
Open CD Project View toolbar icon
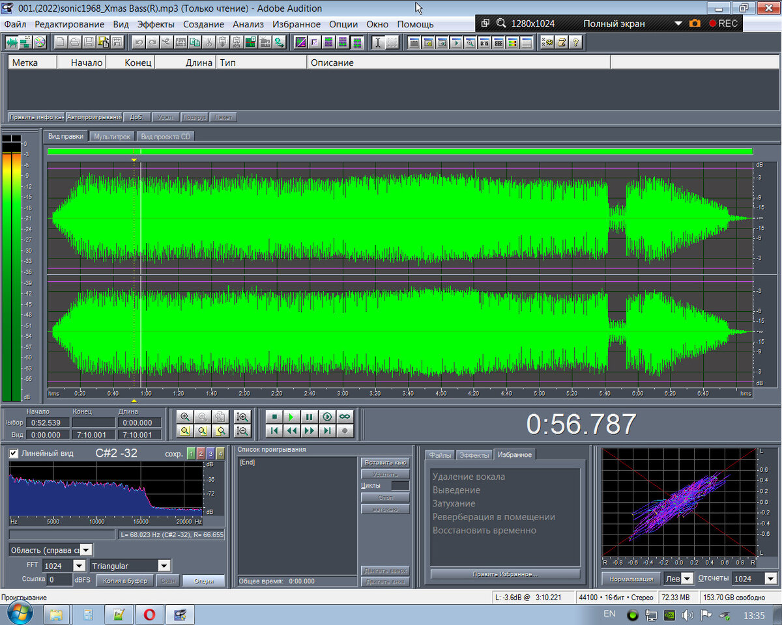tap(40, 42)
